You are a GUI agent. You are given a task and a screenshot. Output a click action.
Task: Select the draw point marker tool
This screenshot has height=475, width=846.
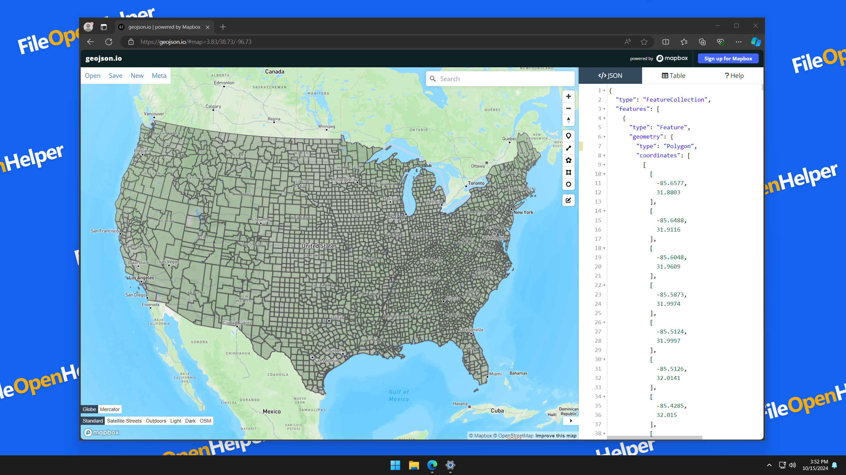click(x=568, y=136)
